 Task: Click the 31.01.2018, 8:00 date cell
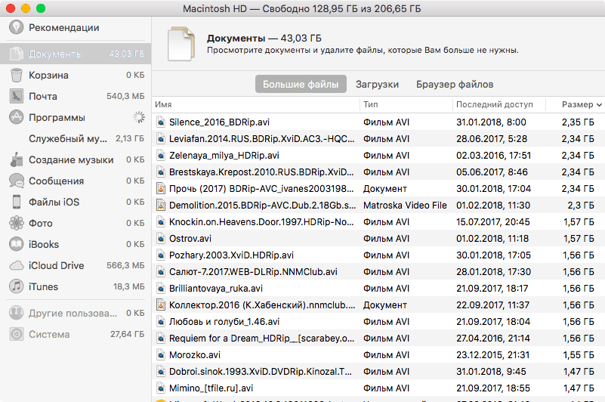coord(491,122)
